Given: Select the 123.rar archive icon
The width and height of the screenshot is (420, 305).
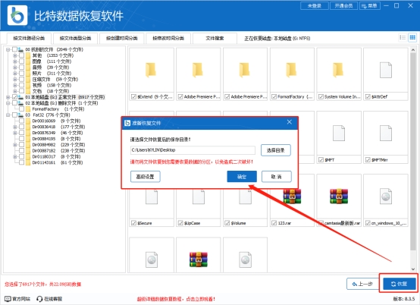Looking at the screenshot, I should (292, 197).
